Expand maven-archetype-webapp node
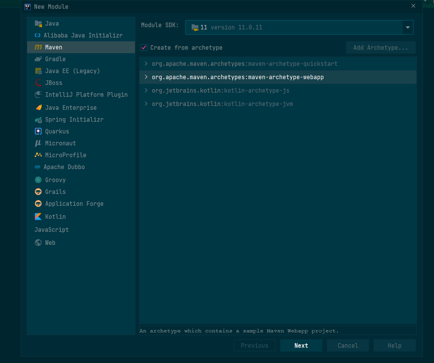434x363 pixels. pos(146,77)
